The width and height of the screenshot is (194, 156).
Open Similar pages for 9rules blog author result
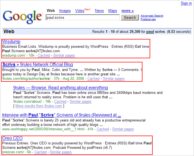114,79
